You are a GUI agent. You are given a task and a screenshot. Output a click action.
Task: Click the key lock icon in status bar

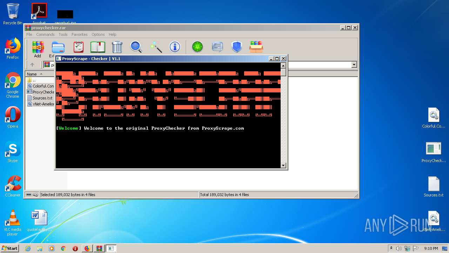click(x=35, y=195)
